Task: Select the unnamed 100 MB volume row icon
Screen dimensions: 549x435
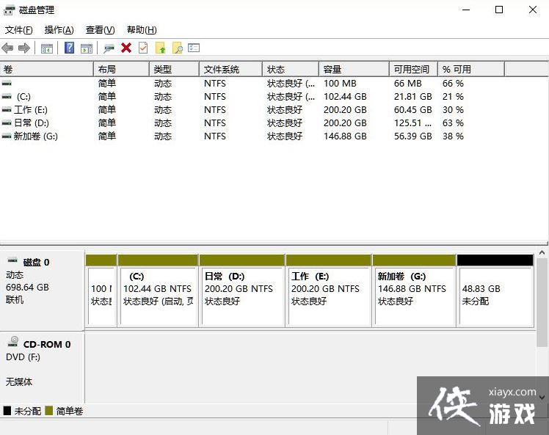Action: tap(7, 84)
